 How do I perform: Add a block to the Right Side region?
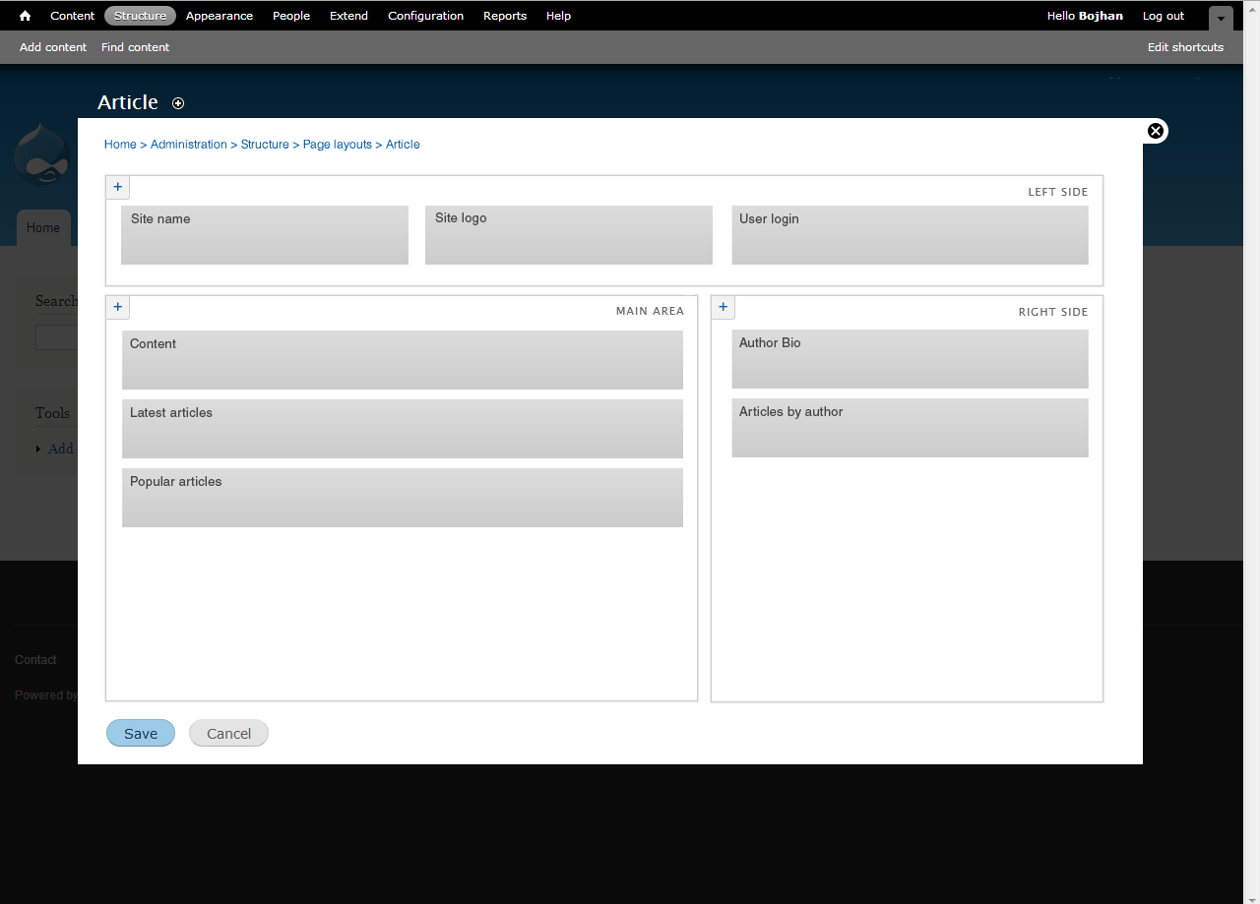(x=723, y=307)
